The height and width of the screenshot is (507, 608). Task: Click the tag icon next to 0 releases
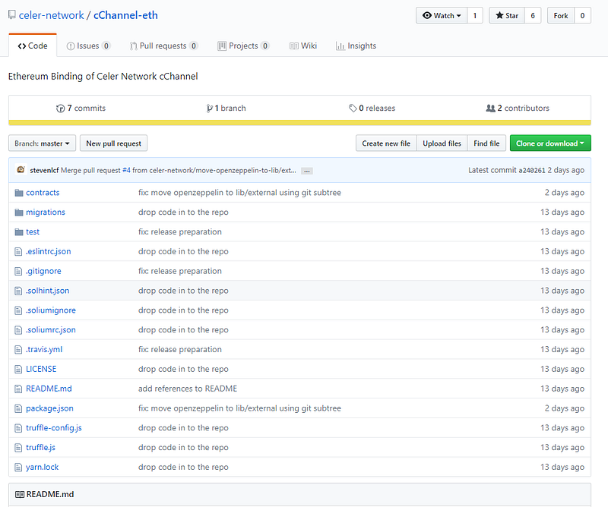click(x=353, y=108)
